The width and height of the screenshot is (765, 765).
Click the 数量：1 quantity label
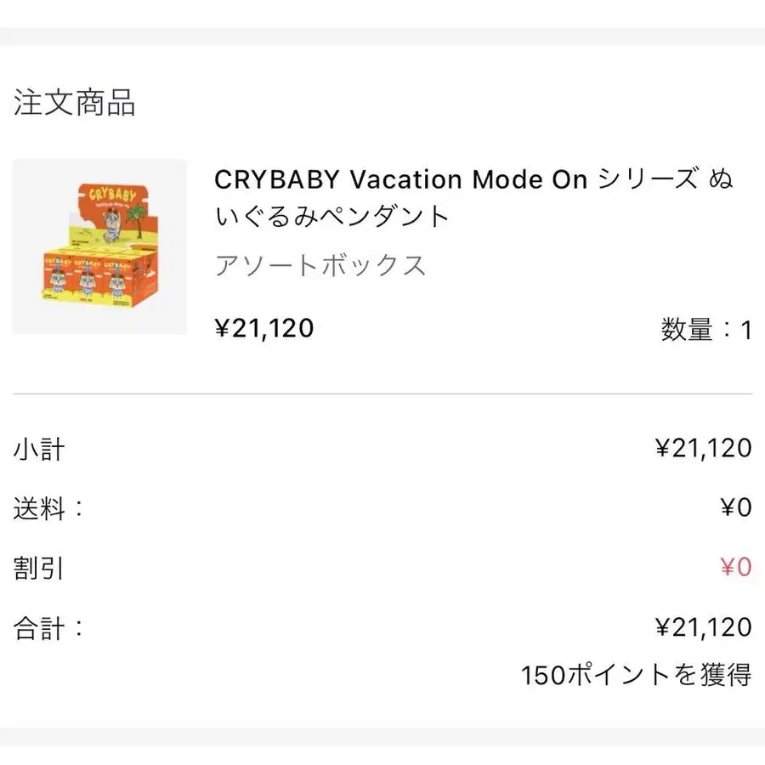point(705,329)
